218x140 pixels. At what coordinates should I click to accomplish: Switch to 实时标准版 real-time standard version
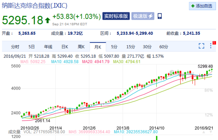click(116, 16)
